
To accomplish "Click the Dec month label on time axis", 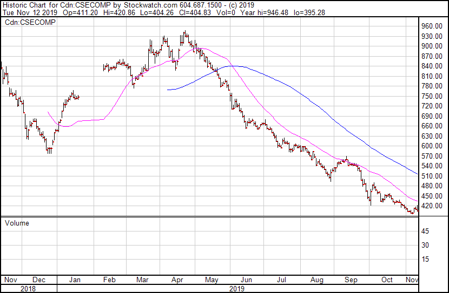I will coord(38,280).
